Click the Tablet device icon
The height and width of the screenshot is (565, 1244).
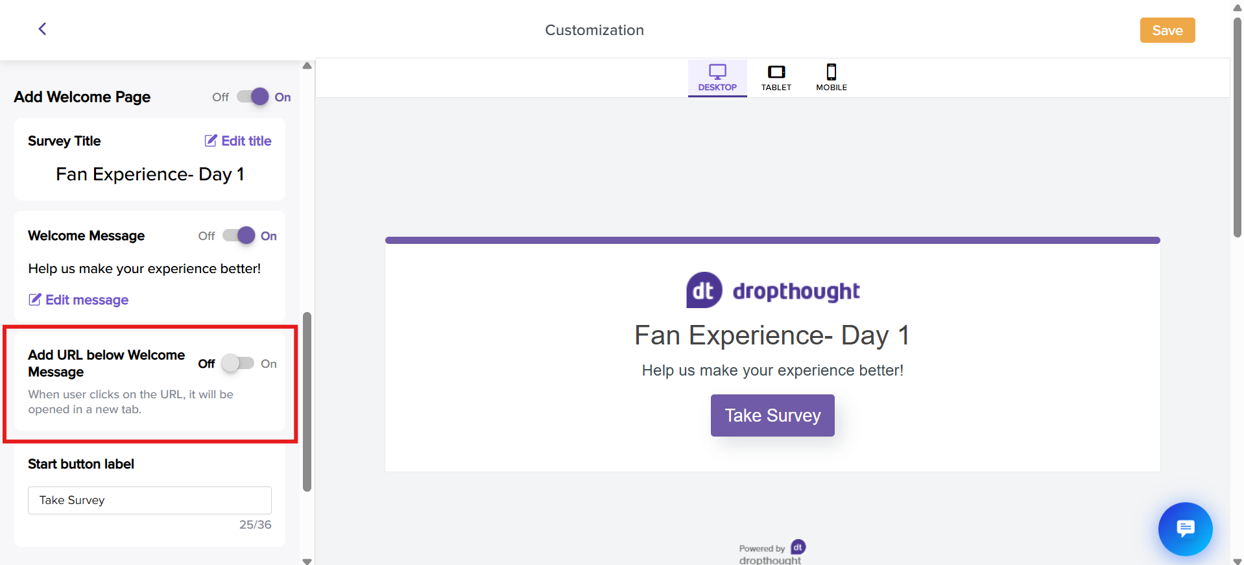click(776, 71)
